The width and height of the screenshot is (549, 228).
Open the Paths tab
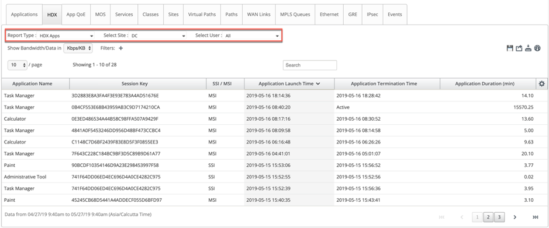(x=232, y=15)
